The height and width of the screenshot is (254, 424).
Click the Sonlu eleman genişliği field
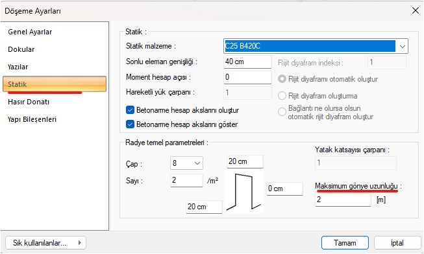coord(247,62)
